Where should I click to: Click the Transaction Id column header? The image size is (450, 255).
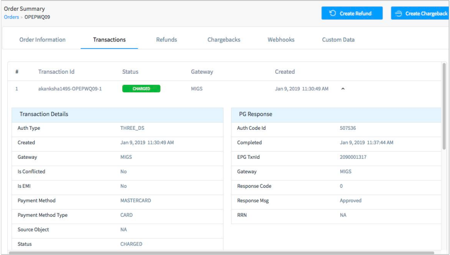click(x=56, y=72)
